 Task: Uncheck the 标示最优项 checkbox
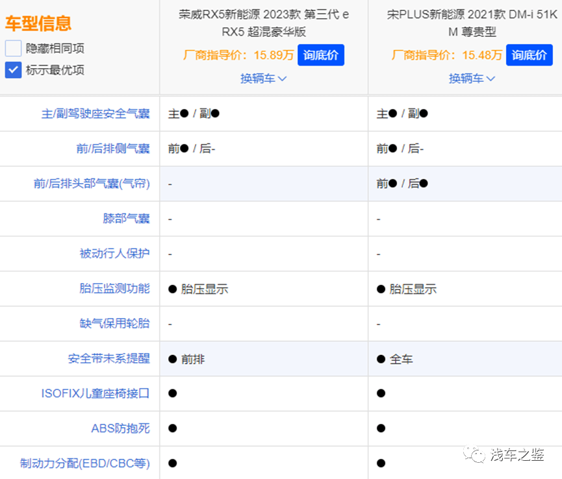click(14, 70)
